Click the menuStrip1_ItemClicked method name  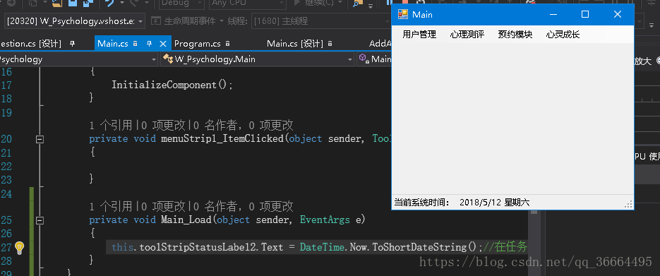tap(222, 139)
